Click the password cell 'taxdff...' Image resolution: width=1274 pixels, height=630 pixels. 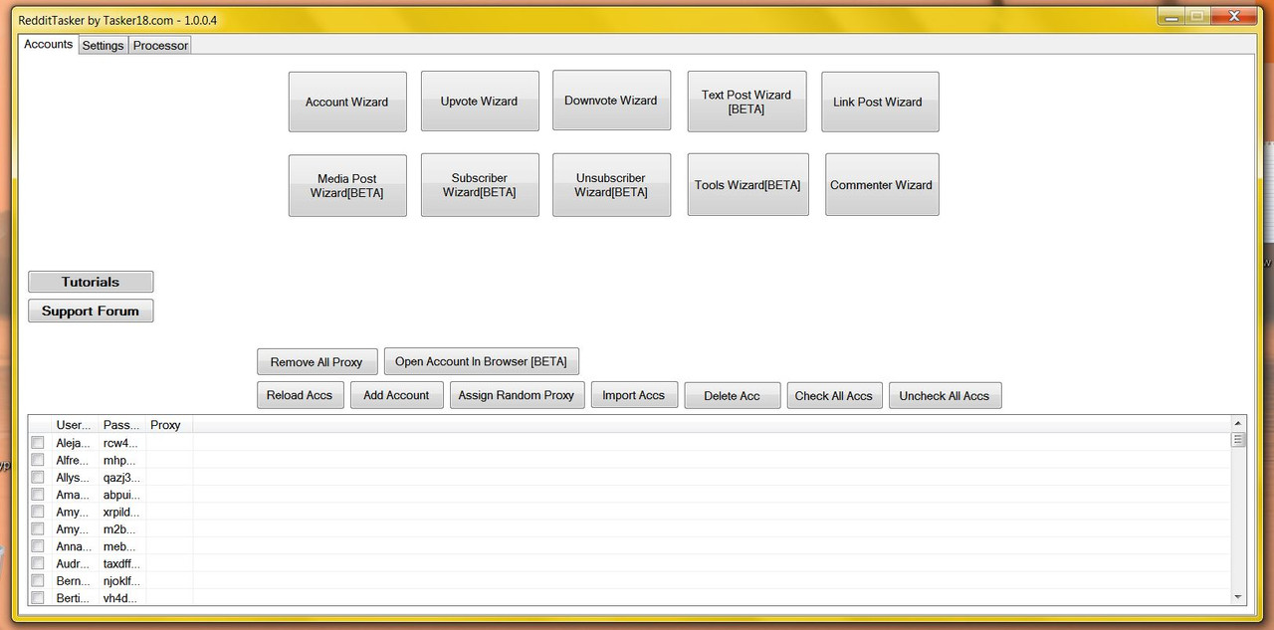121,563
